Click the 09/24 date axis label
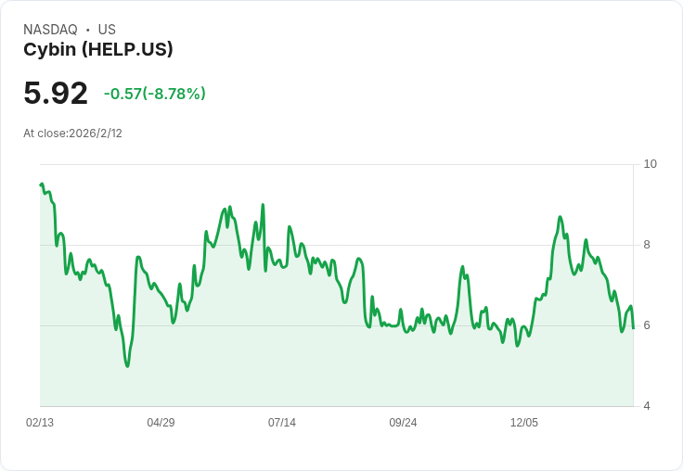Screen dimensions: 683x471 [x=403, y=423]
